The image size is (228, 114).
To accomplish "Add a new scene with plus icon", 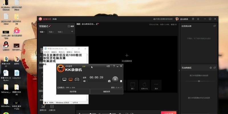I will (x=72, y=31).
